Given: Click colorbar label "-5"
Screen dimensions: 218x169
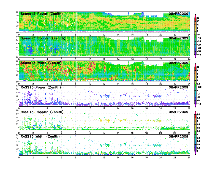Looking at the screenshot, I should (198, 35).
